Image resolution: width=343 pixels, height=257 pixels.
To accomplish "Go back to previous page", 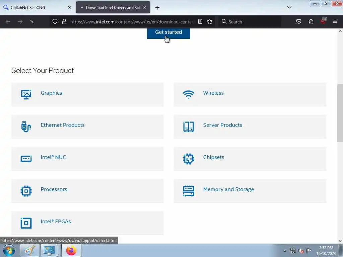I will click(8, 22).
